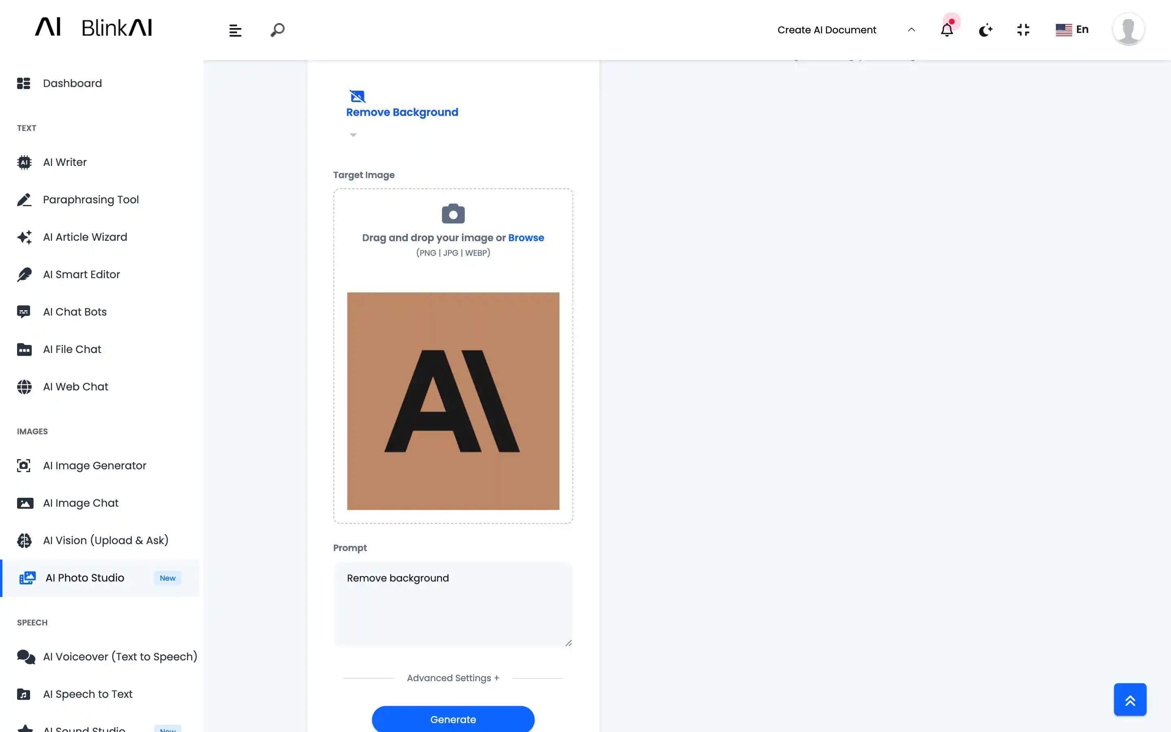Collapse sidebar with the hamburger menu icon
The height and width of the screenshot is (732, 1171).
pos(235,30)
